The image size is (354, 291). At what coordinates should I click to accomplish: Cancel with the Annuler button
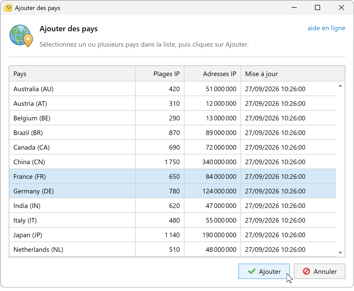click(x=320, y=271)
